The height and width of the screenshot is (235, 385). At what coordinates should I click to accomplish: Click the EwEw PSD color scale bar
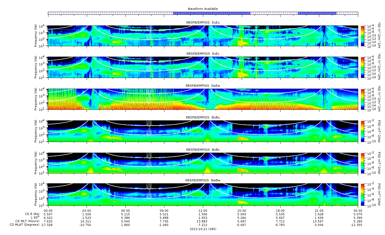362,99
